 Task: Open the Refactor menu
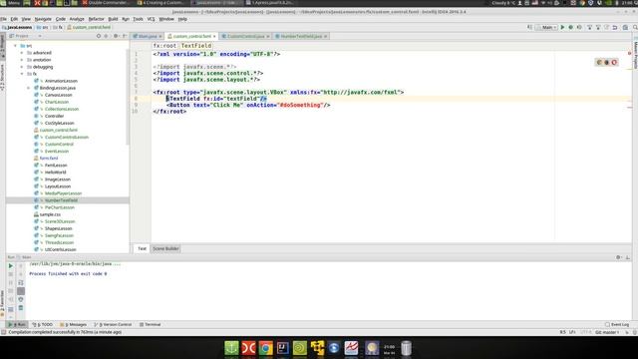[x=97, y=19]
